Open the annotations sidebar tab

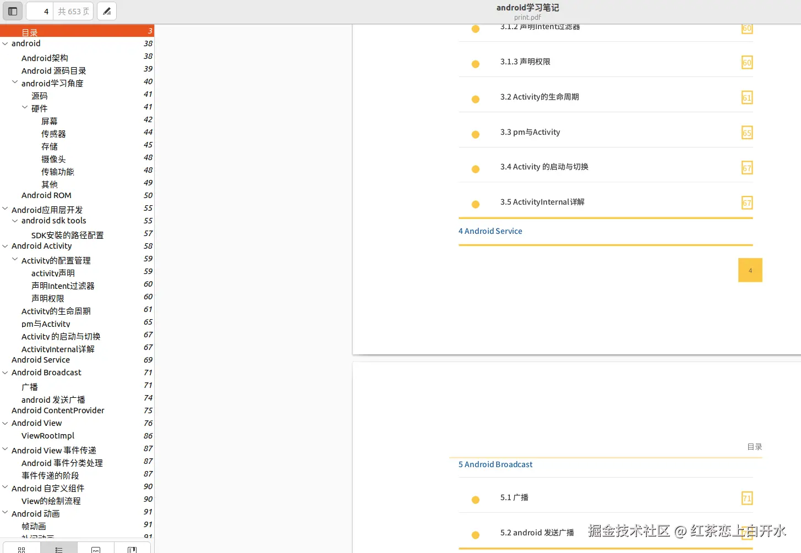[x=96, y=549]
